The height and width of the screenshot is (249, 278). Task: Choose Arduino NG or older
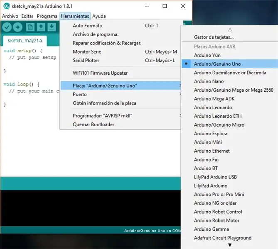(x=230, y=203)
